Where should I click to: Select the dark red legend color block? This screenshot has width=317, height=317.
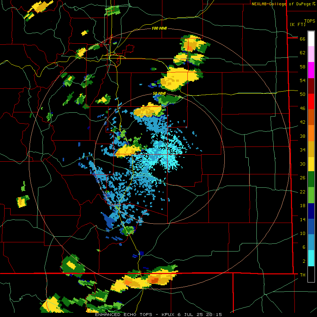(x=311, y=86)
